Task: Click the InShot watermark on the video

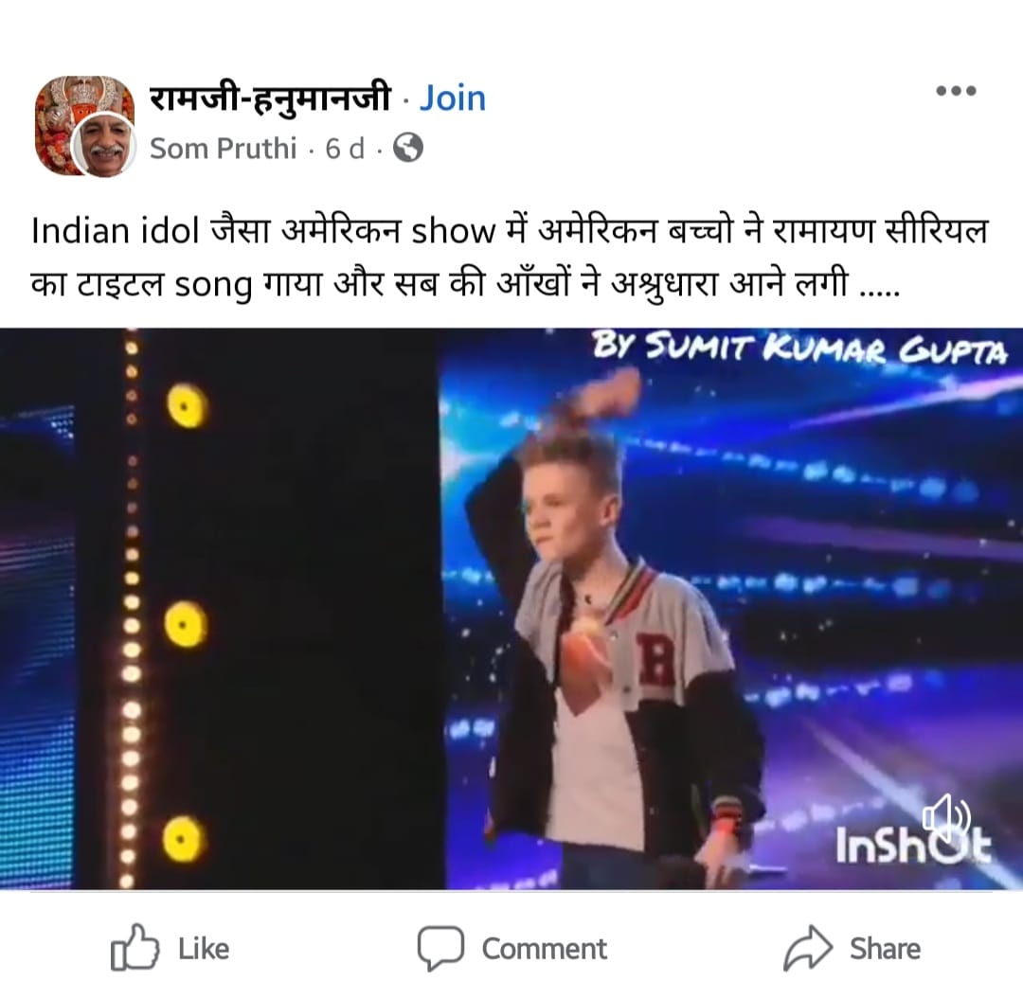Action: click(913, 843)
